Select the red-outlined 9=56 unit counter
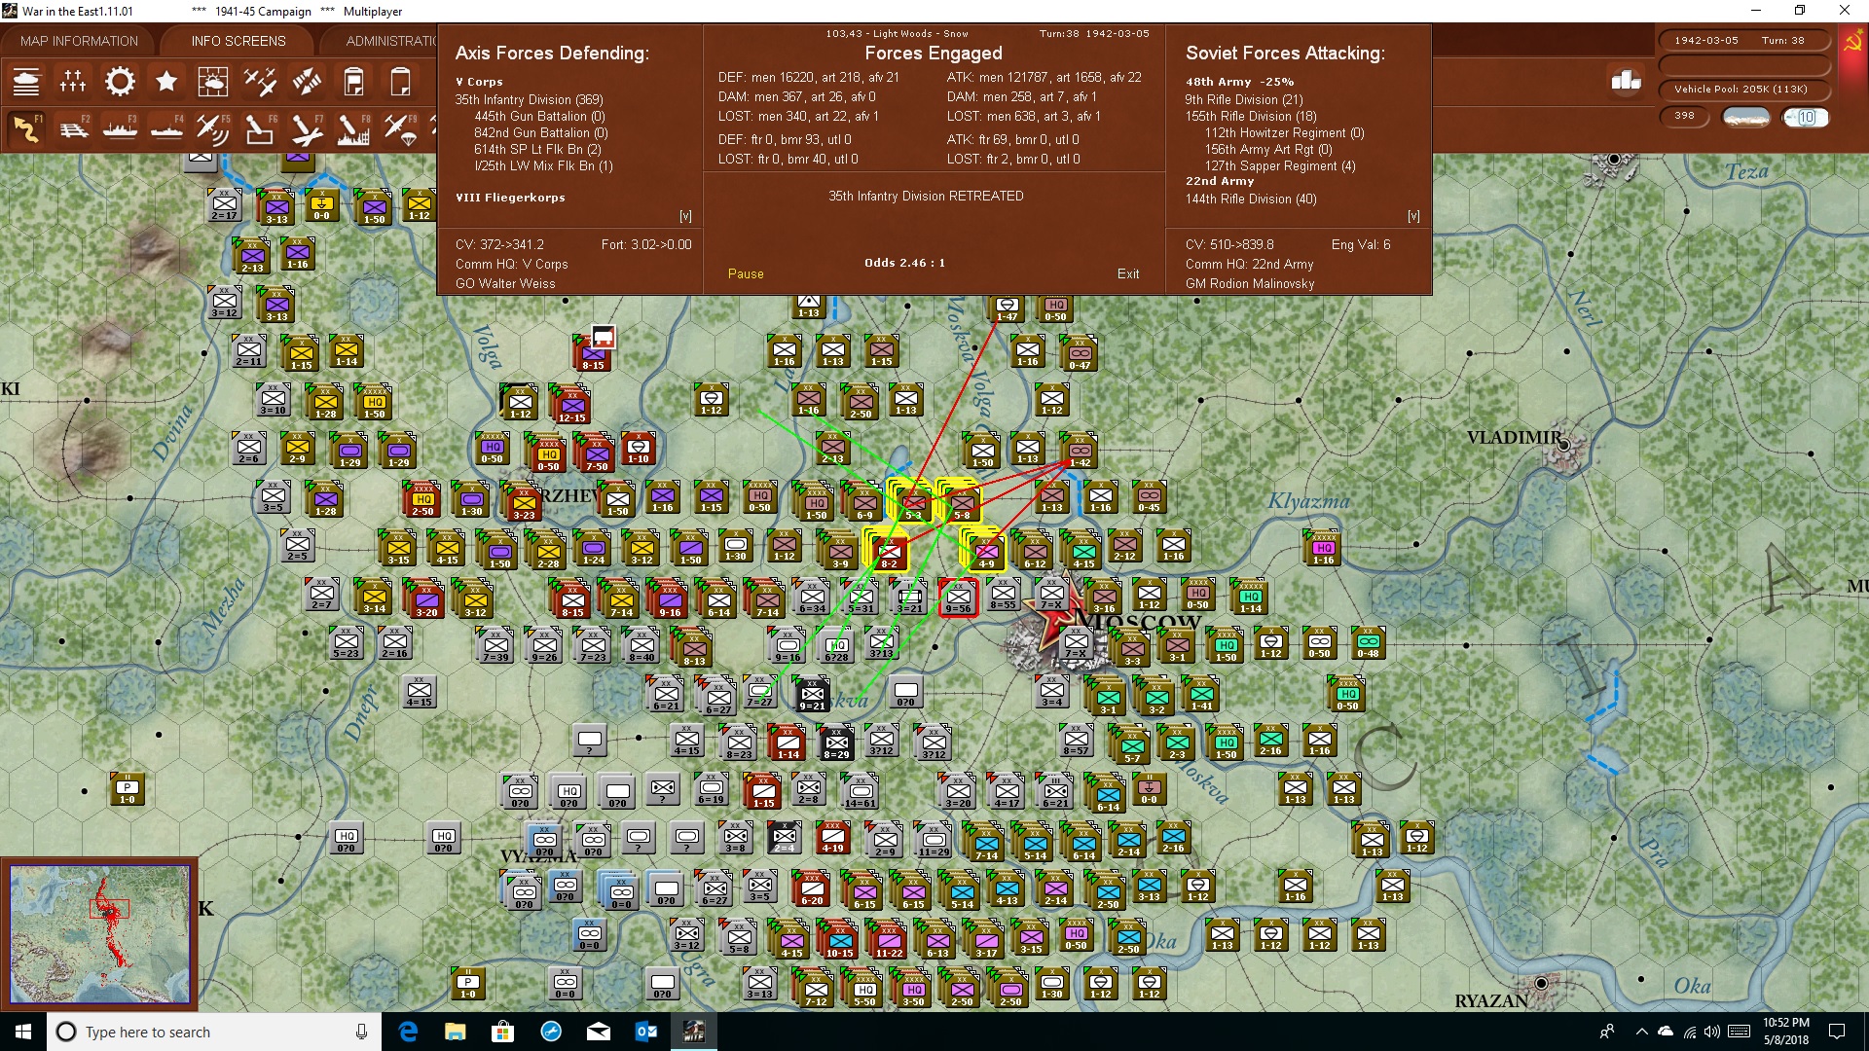Viewport: 1869px width, 1051px height. pos(958,598)
